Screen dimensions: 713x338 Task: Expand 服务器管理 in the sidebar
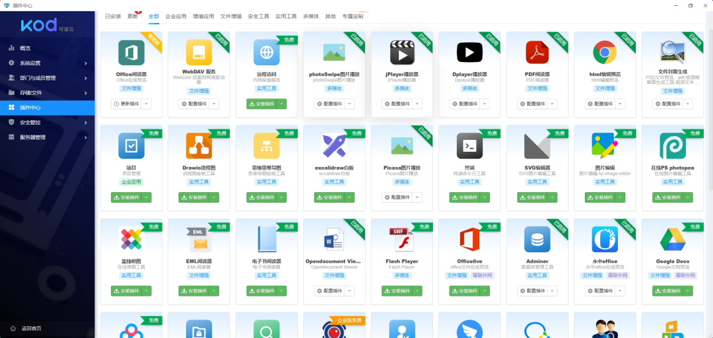pyautogui.click(x=48, y=137)
